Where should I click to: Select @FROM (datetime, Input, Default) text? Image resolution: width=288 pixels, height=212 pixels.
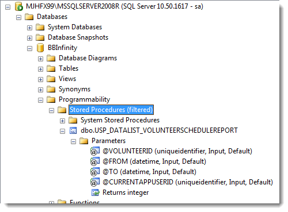click(x=154, y=161)
